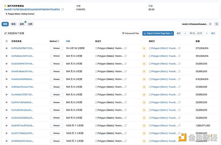
Task: Switch to the contract tab with green check
Action: [x=22, y=24]
